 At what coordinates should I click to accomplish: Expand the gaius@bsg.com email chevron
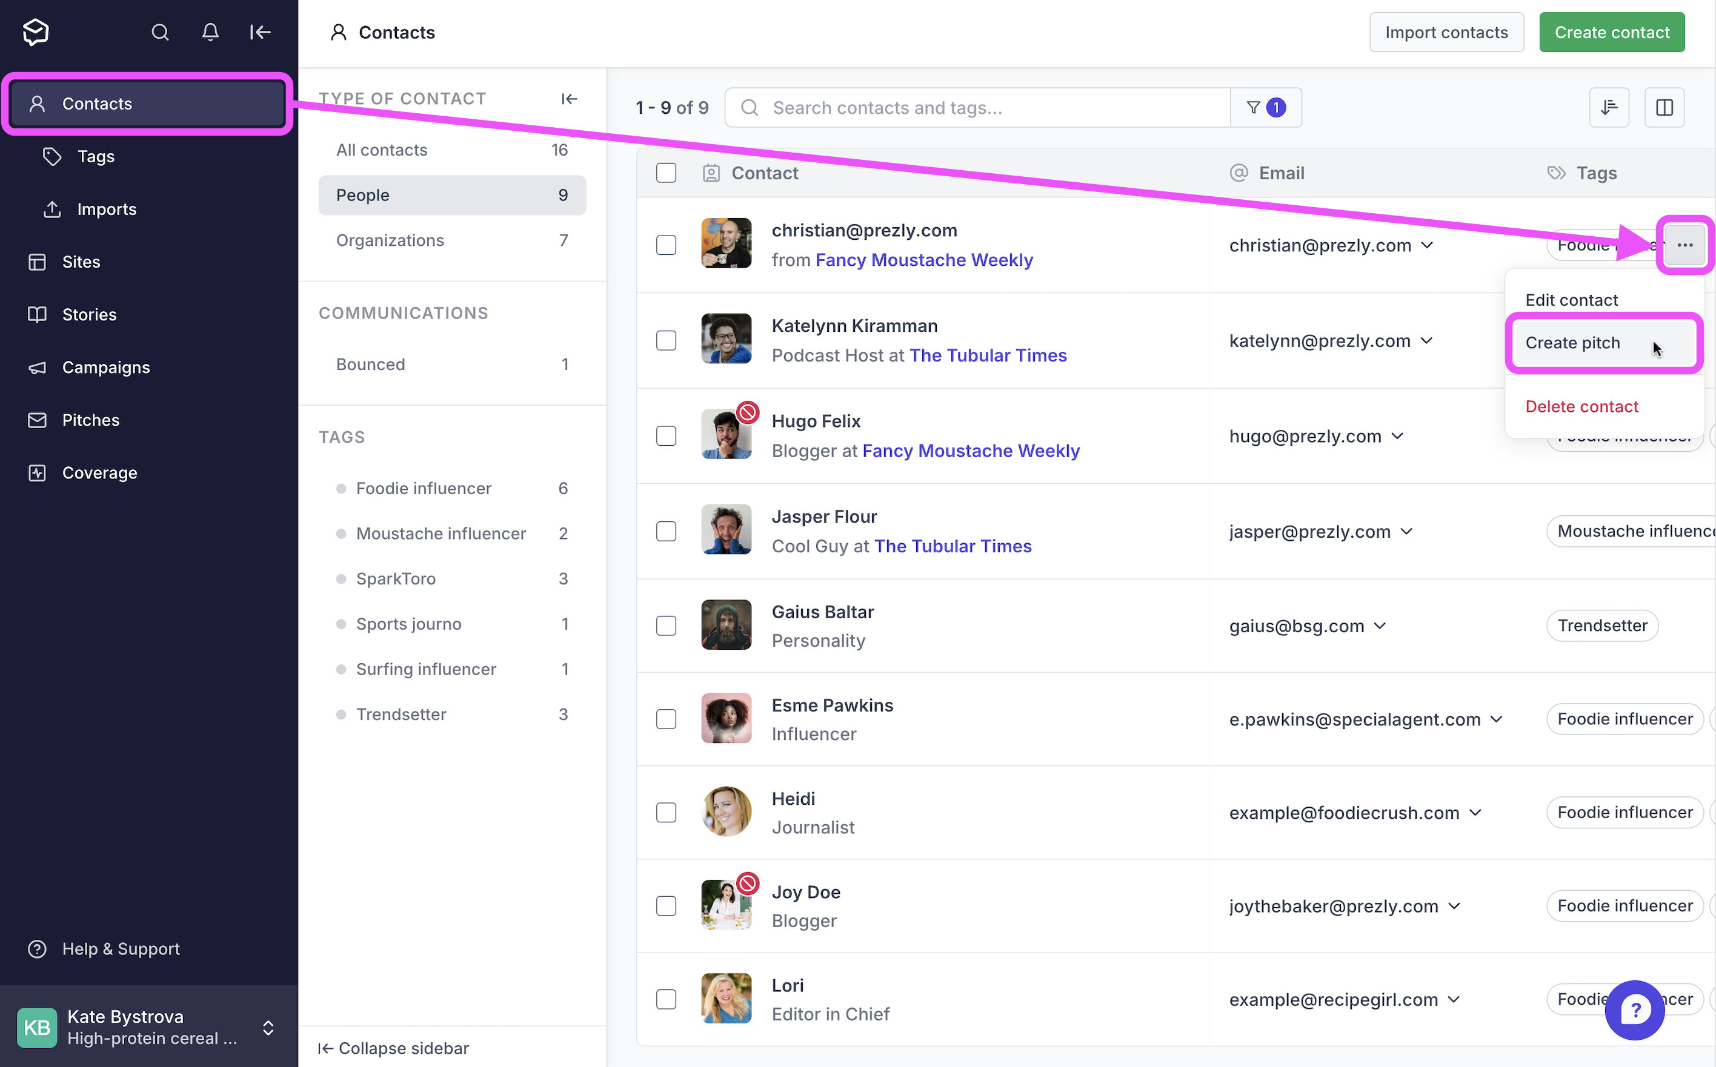pos(1380,626)
